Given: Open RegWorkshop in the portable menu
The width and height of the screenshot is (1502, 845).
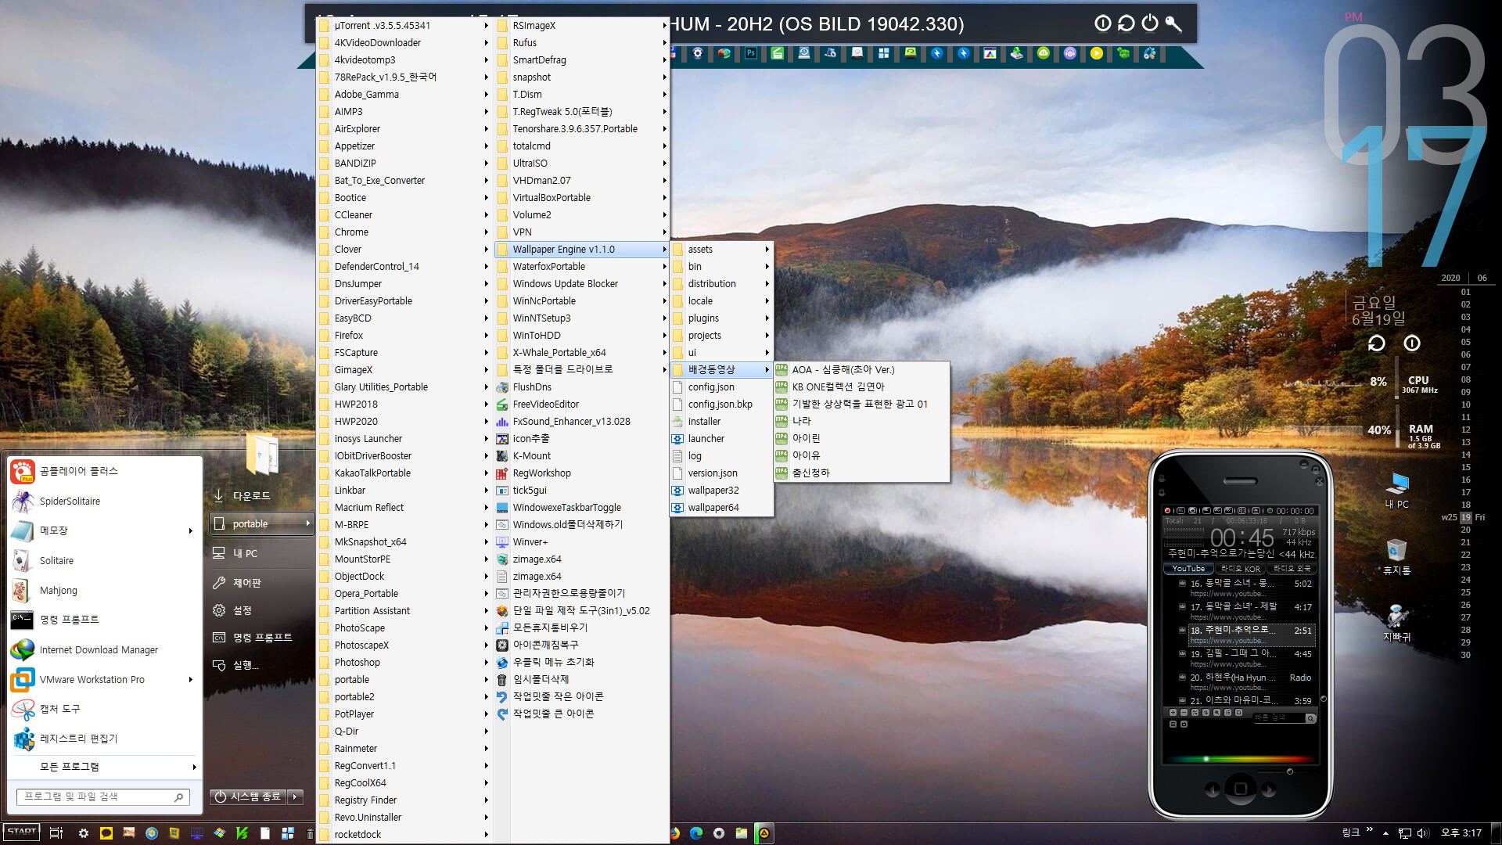Looking at the screenshot, I should [x=541, y=473].
